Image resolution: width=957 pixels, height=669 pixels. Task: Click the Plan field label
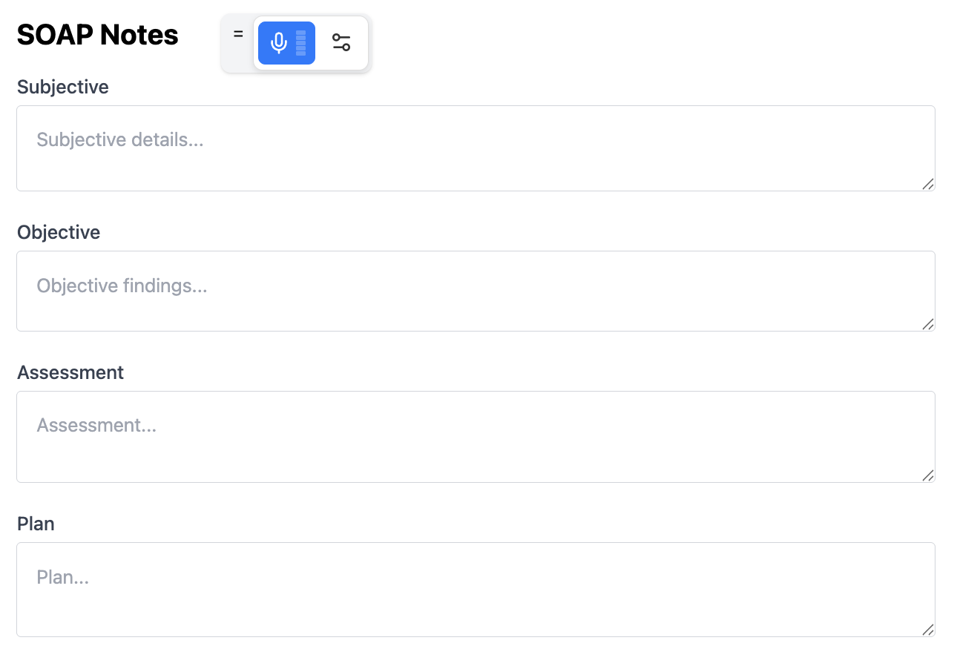point(36,524)
